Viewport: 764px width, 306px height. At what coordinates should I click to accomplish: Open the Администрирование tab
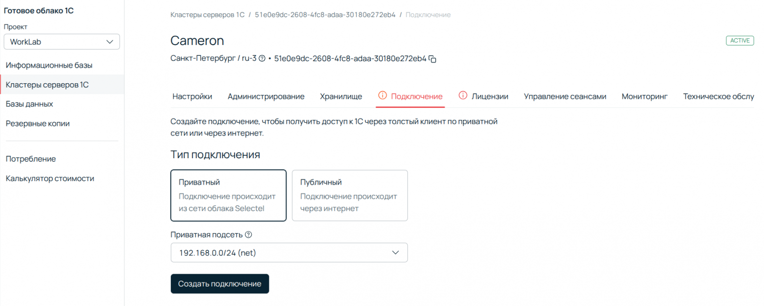point(266,96)
